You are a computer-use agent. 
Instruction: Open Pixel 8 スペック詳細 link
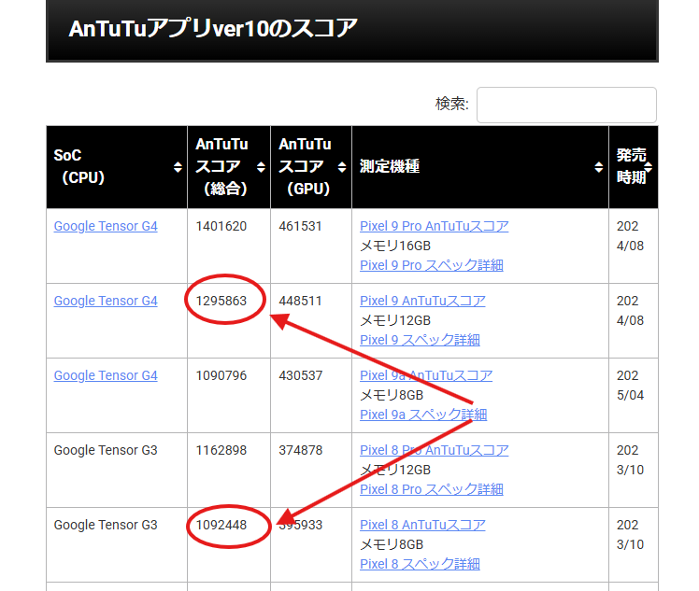(x=420, y=564)
